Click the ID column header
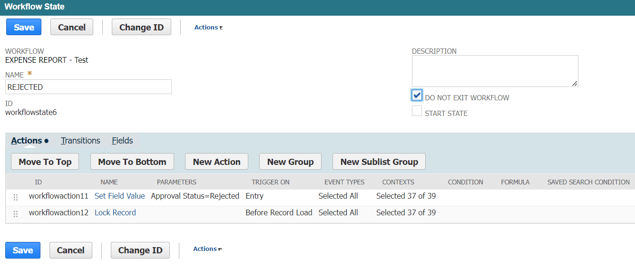This screenshot has height=269, width=635. (x=38, y=182)
